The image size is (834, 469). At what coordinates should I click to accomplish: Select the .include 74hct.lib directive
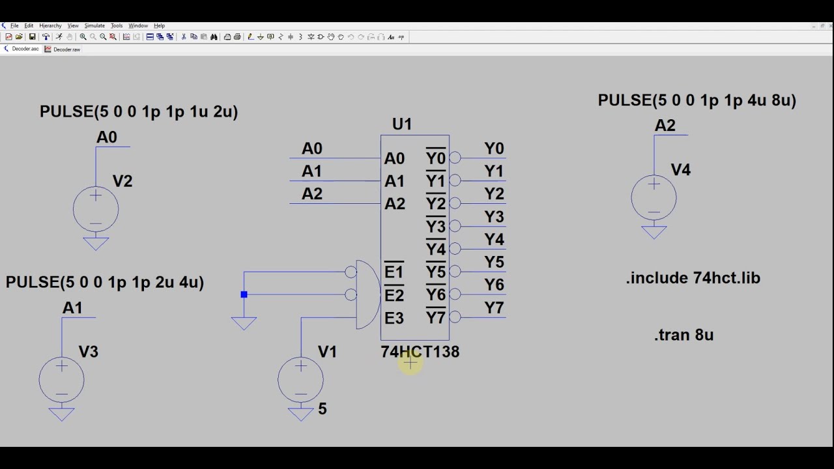693,278
